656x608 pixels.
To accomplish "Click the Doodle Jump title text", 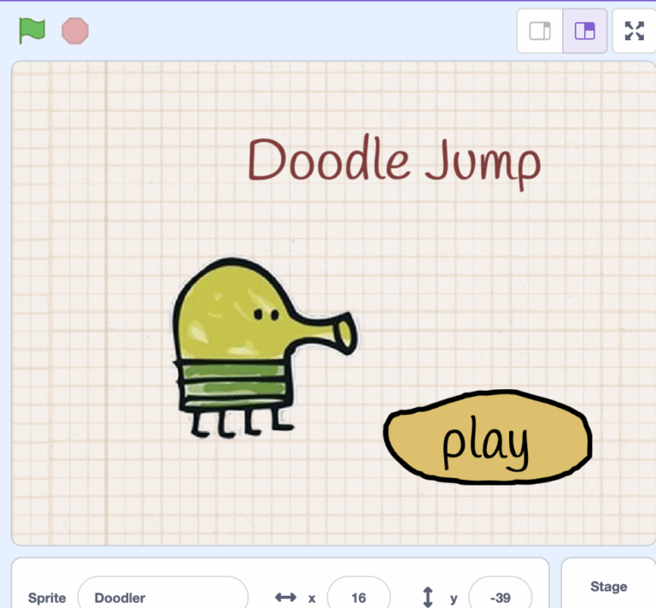I will click(394, 161).
